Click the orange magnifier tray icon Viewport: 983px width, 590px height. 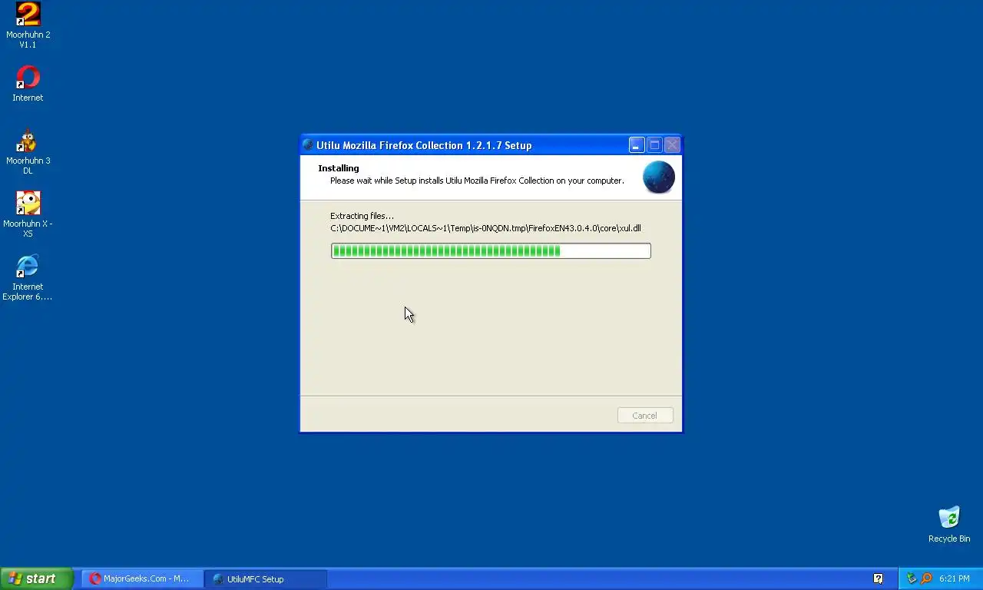click(926, 578)
